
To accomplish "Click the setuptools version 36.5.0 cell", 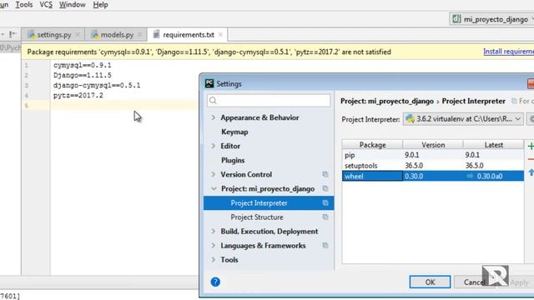I will coord(432,166).
